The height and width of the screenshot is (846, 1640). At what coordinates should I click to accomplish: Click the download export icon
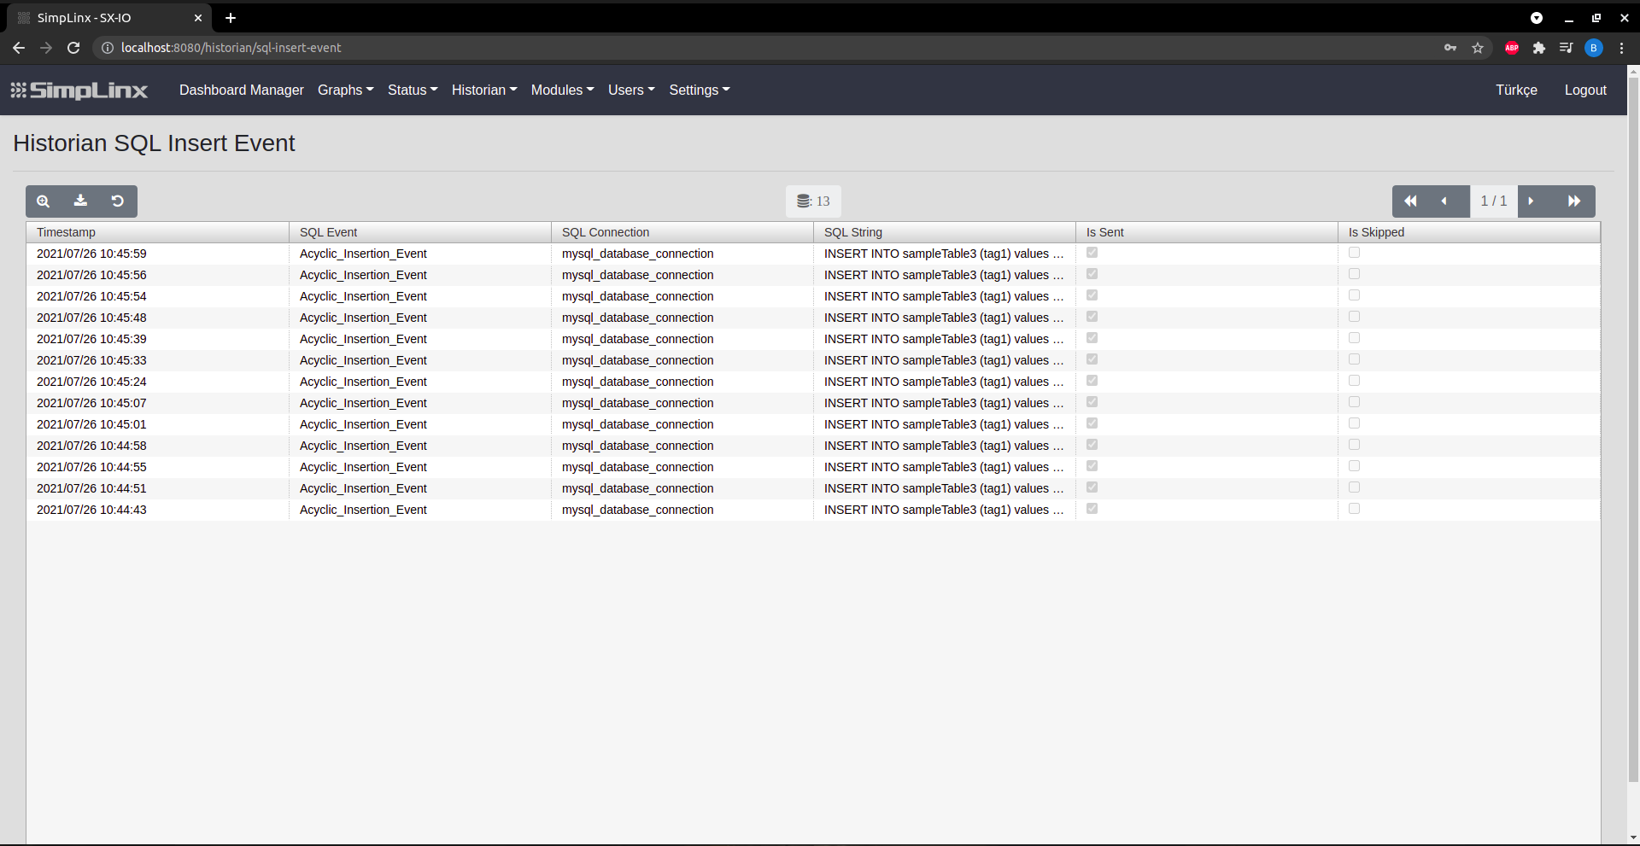tap(80, 201)
